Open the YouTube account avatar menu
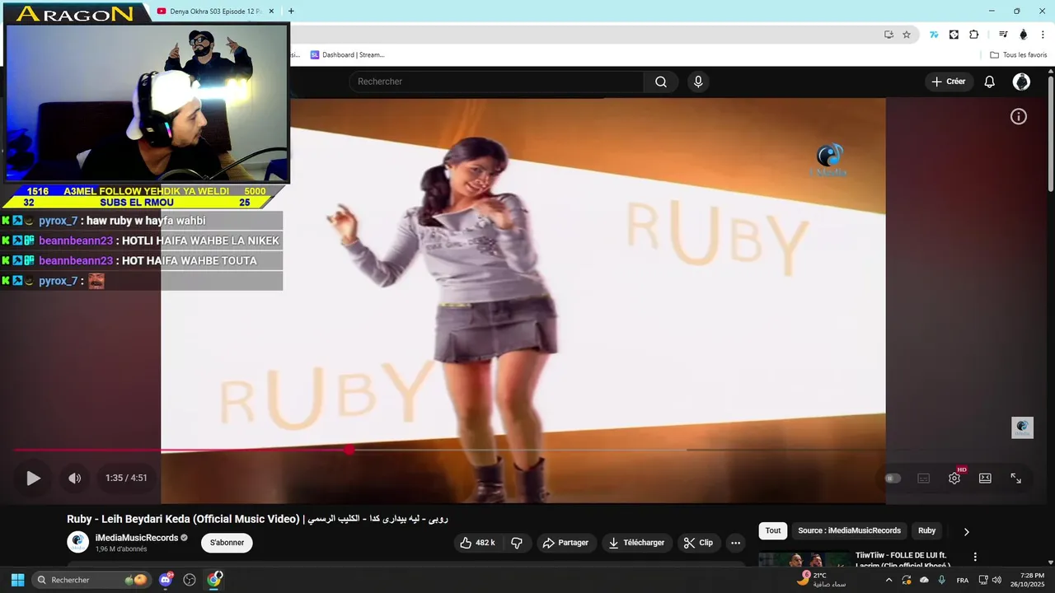 click(1021, 82)
